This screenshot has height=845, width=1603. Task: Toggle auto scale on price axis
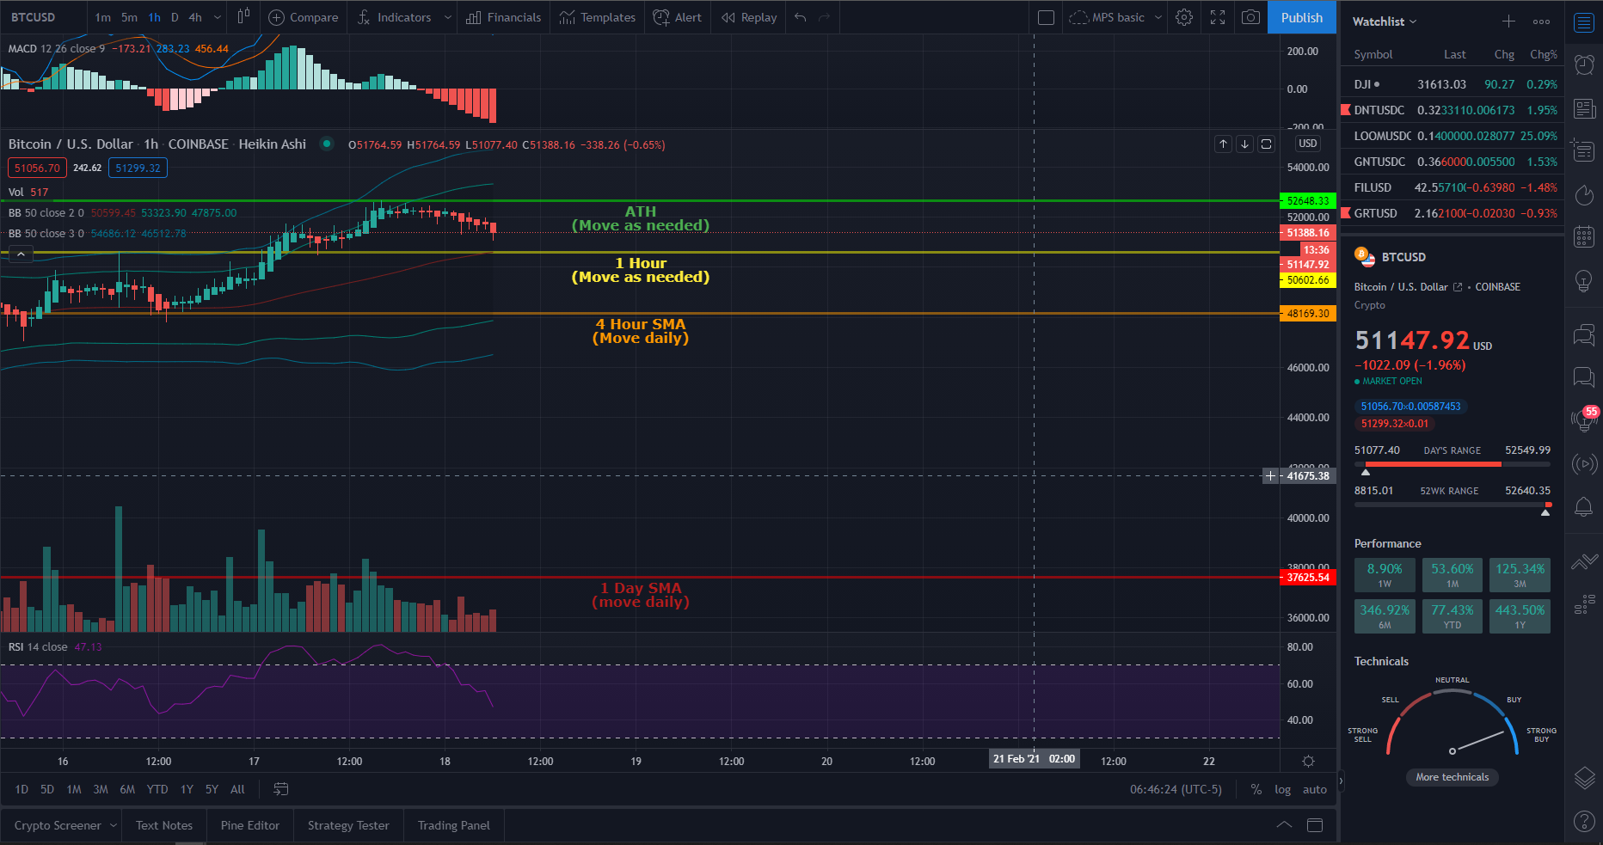pyautogui.click(x=1314, y=789)
